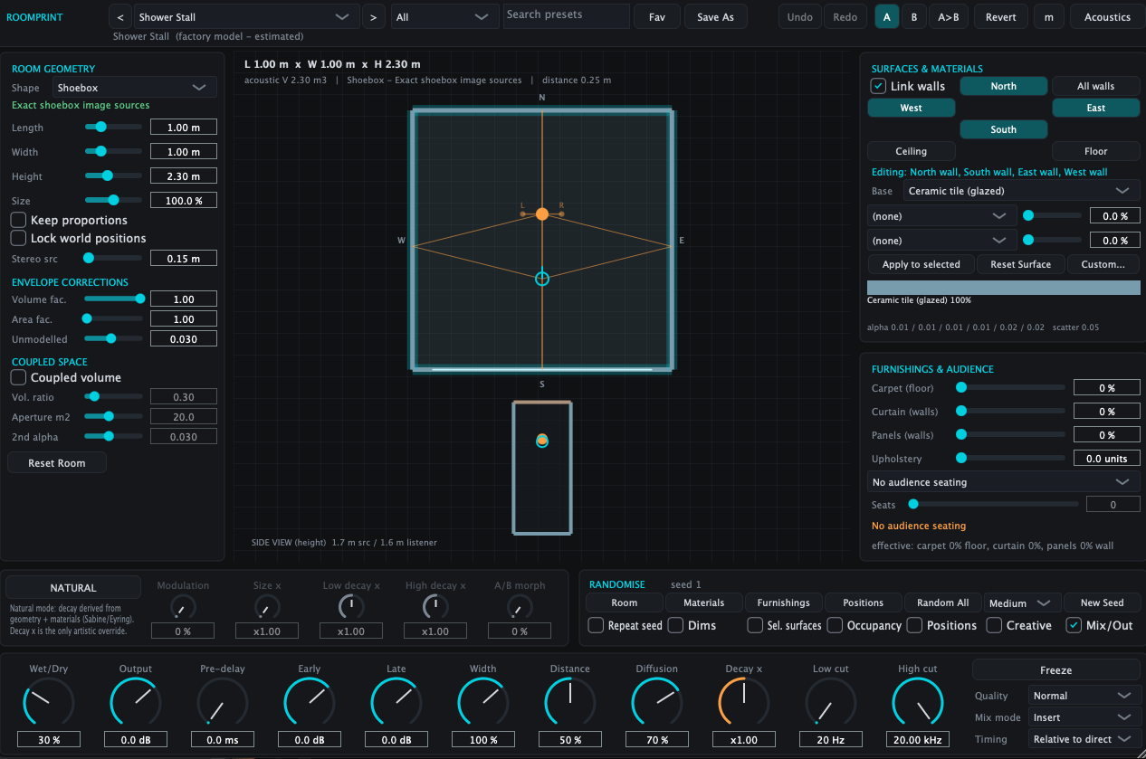Click the Distance knob
Viewport: 1146px width, 759px height.
point(570,704)
